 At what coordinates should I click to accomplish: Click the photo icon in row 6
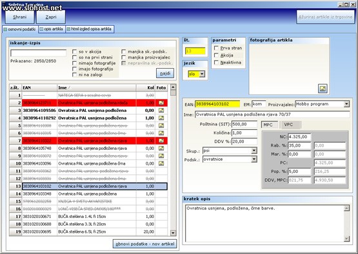161,133
